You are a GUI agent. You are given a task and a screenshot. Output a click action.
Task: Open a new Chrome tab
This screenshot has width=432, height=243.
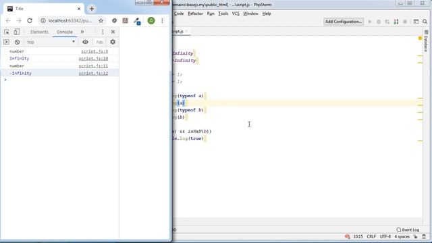pyautogui.click(x=92, y=9)
